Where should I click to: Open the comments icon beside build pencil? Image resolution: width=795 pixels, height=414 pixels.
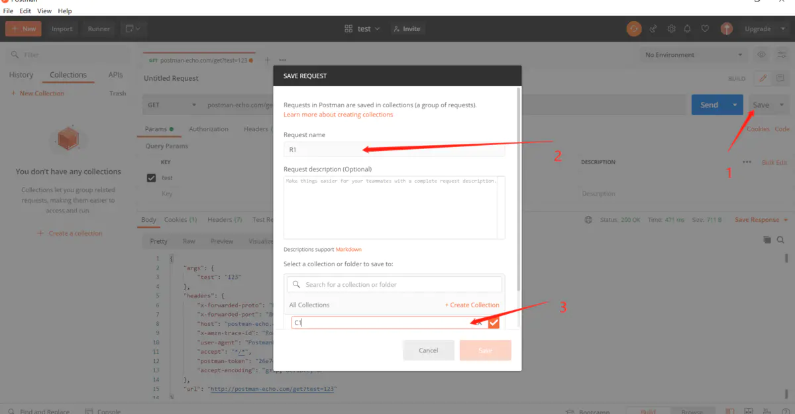pos(780,78)
